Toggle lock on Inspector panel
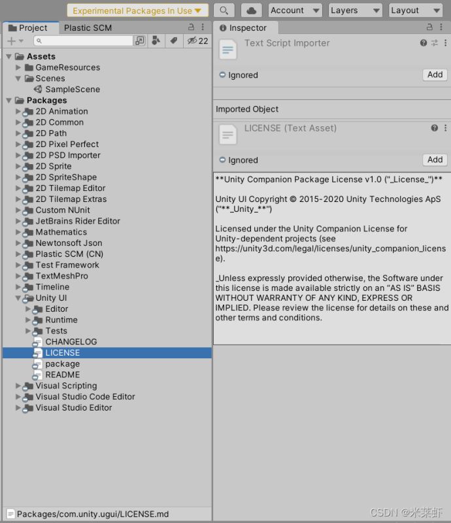 click(x=429, y=27)
